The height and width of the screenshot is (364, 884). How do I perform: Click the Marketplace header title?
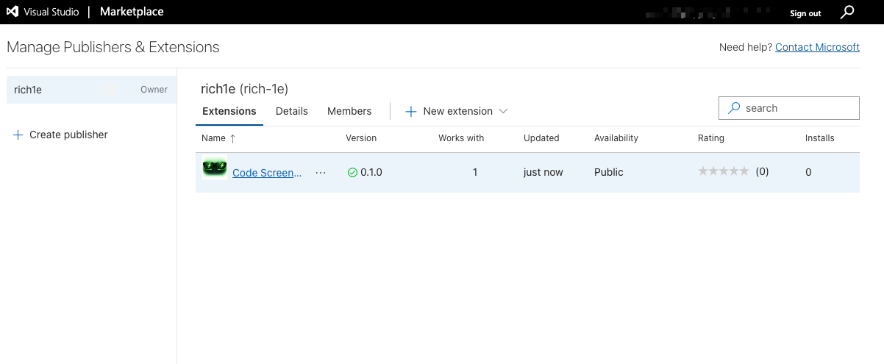(x=132, y=12)
